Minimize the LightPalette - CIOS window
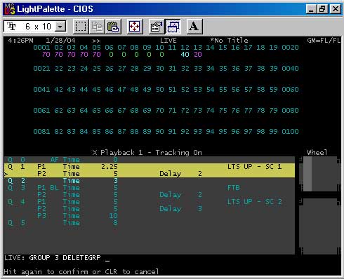The image size is (344, 279). tap(311, 9)
